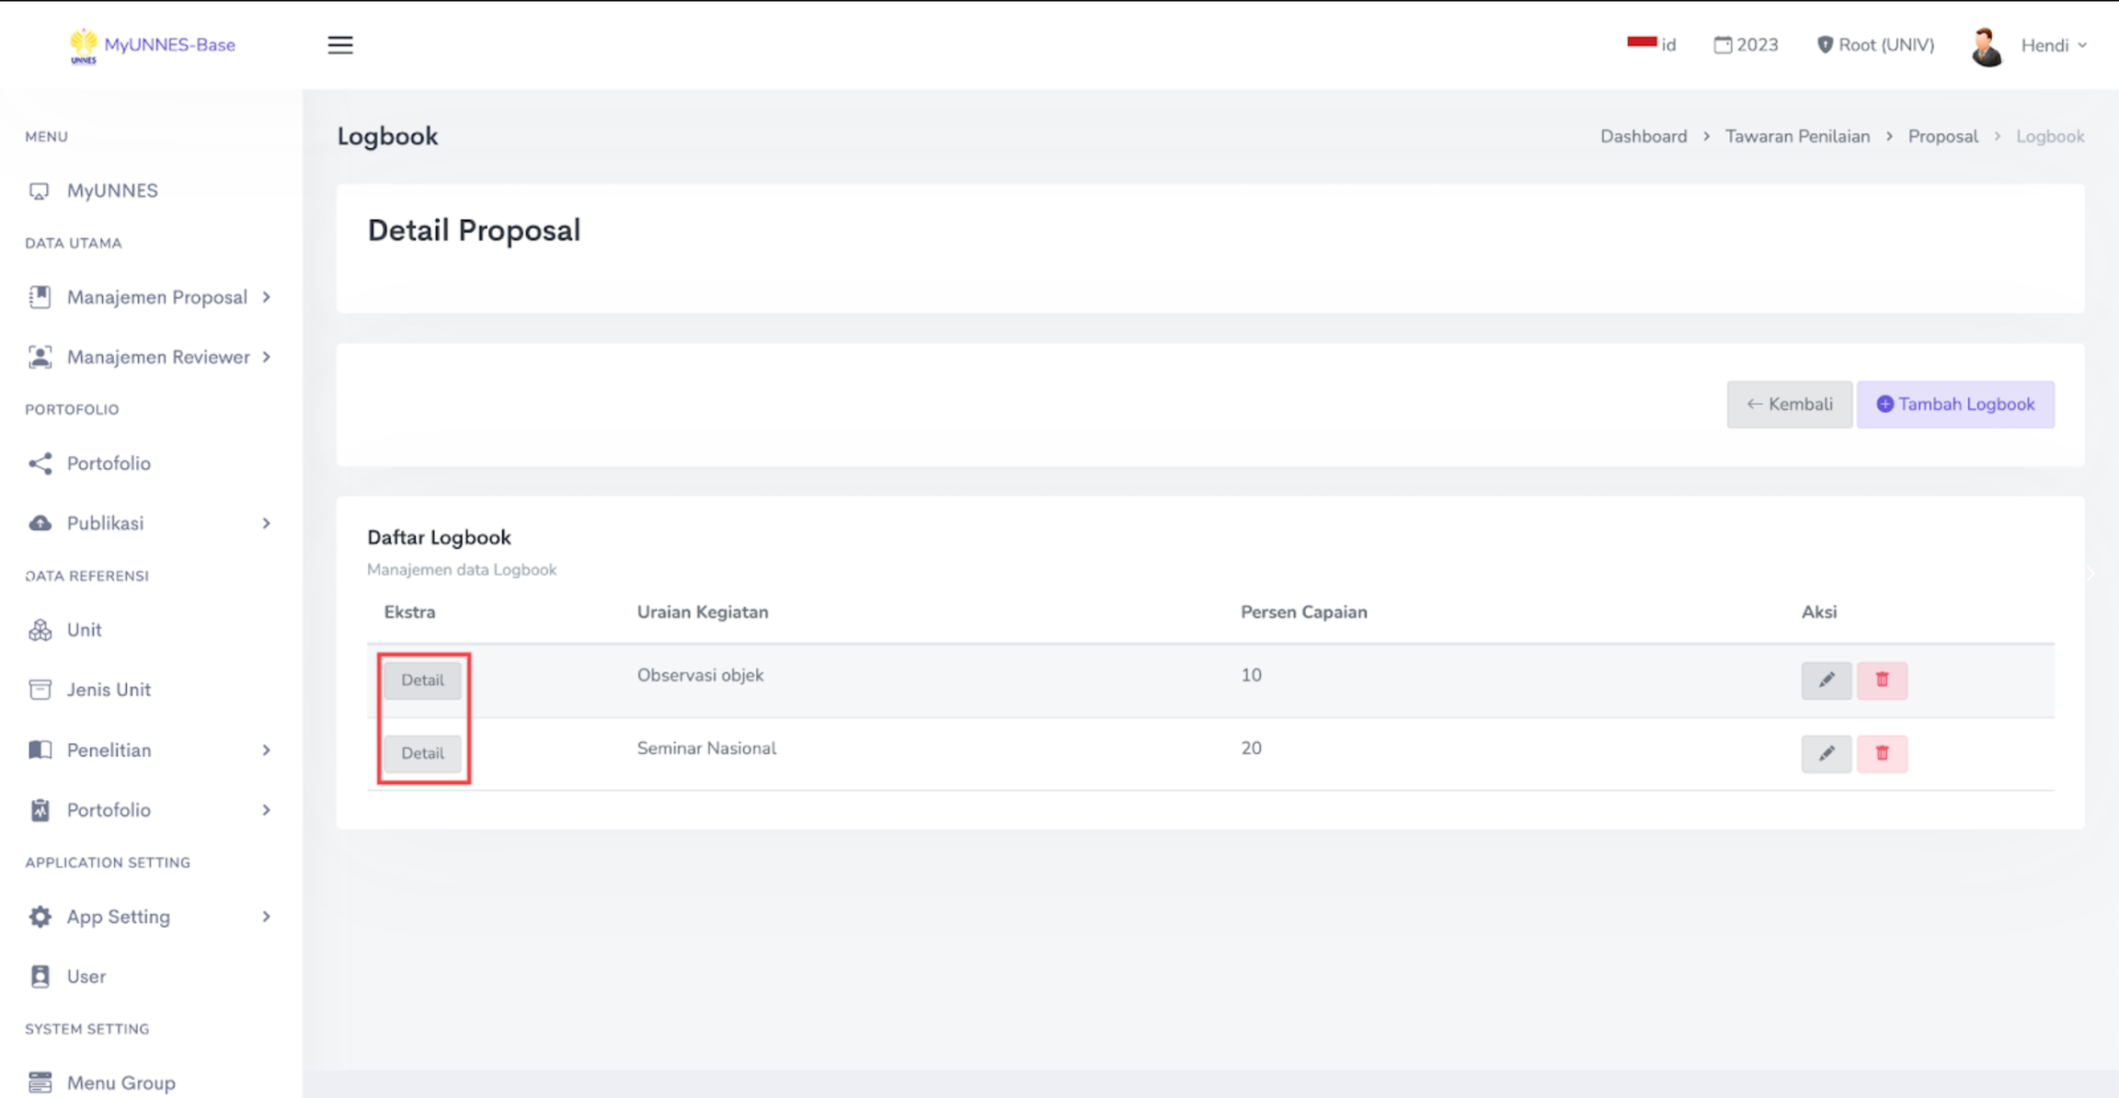
Task: Open the Jenis Unit menu item
Action: (x=109, y=690)
